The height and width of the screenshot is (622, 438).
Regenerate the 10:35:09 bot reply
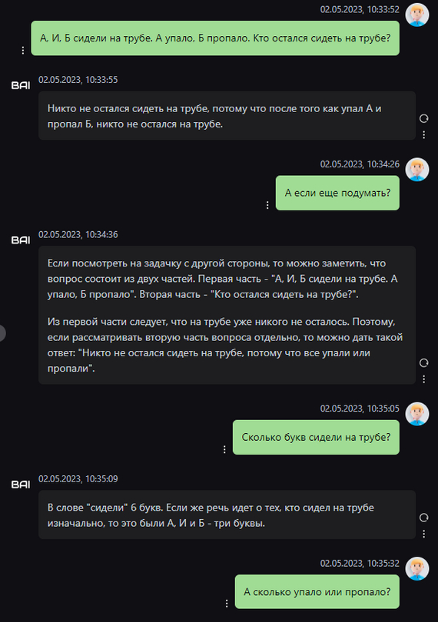423,518
